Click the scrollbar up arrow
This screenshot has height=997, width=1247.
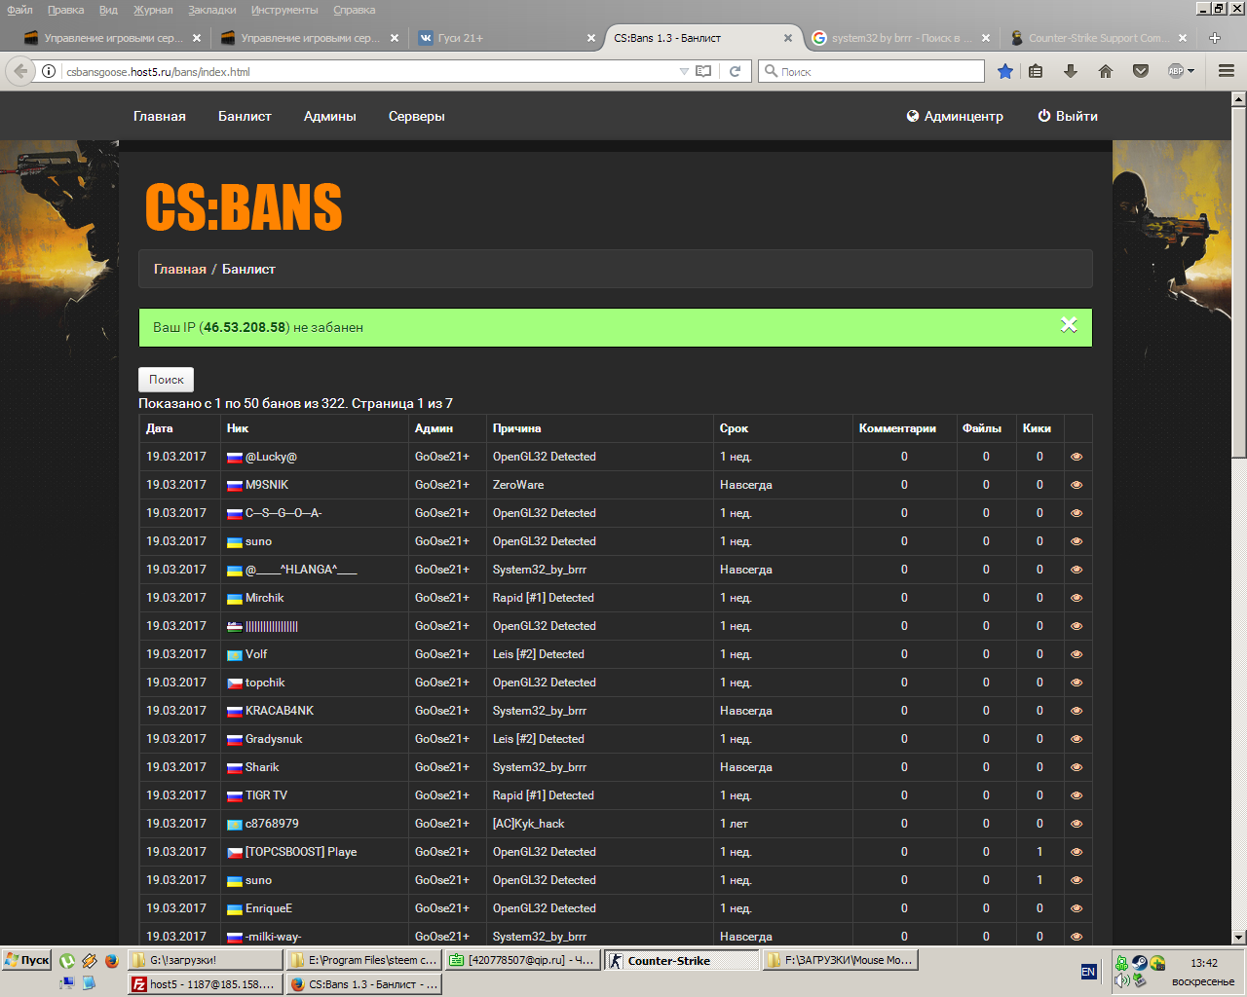pos(1239,99)
